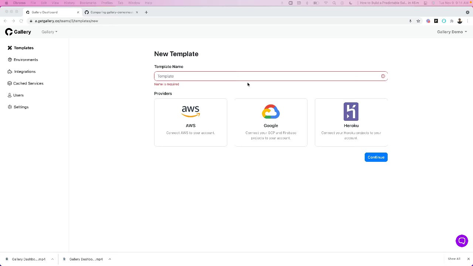
Task: Open the black P extension icon
Action: [436, 21]
